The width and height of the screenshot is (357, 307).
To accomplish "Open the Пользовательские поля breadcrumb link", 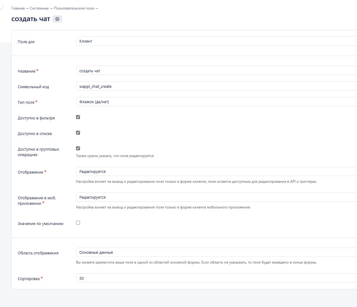I will pos(74,8).
